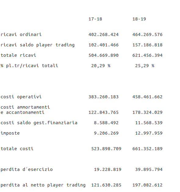Image resolution: width=180 pixels, height=192 pixels.
Task: Select the 'totale ricavi' label
Action: tap(18, 55)
